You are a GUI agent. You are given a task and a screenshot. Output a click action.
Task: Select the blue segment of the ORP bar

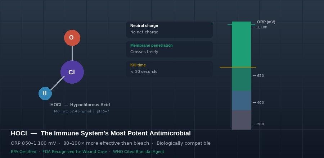coord(241,101)
